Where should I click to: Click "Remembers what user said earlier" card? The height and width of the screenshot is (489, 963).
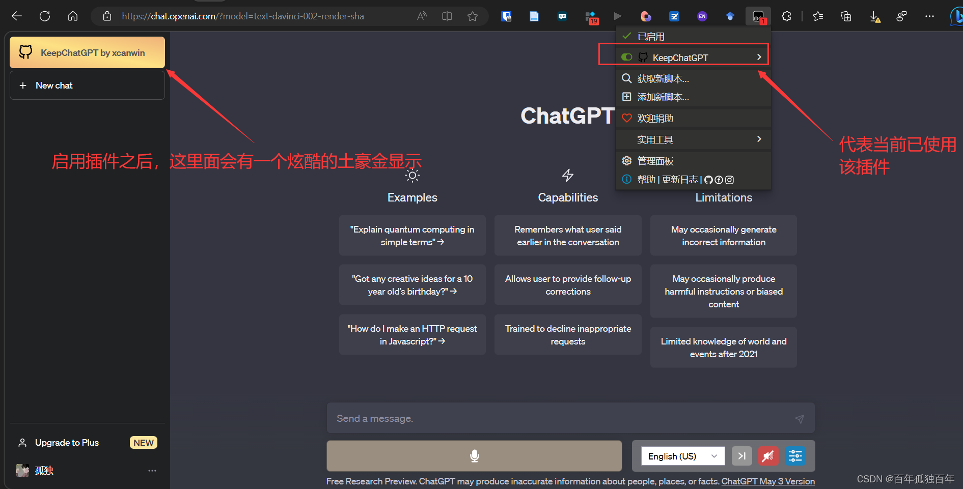tap(568, 236)
